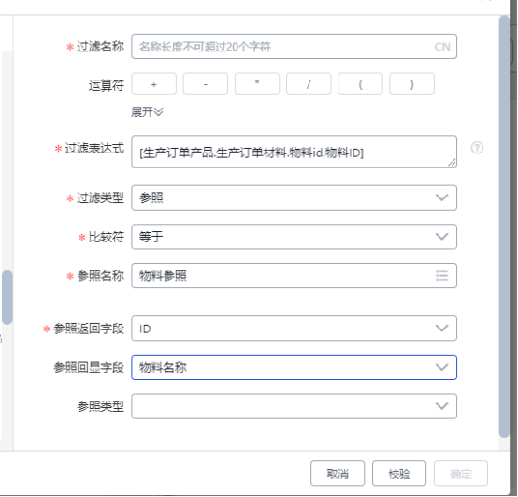
Task: Open the 参照返回字段 dropdown showing ID
Action: pos(294,329)
